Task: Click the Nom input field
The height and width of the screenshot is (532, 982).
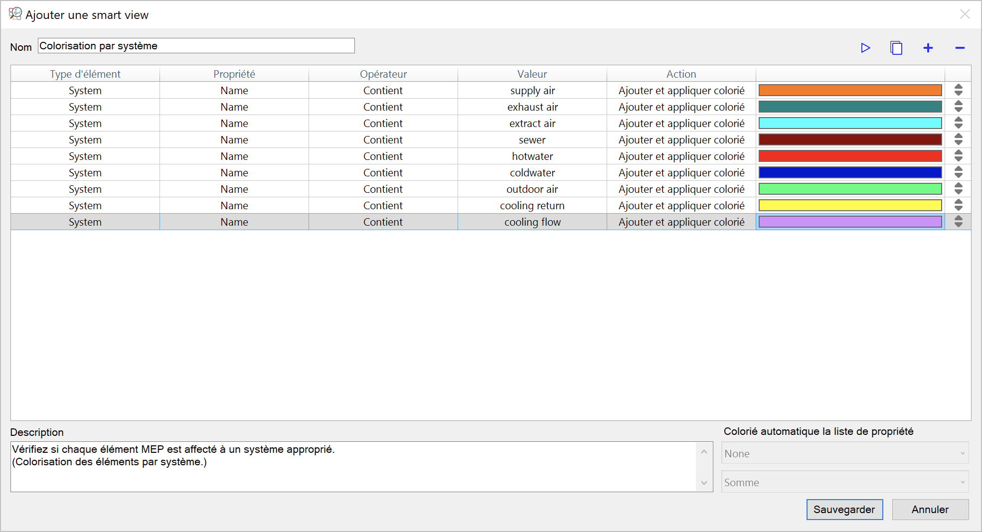Action: click(196, 46)
